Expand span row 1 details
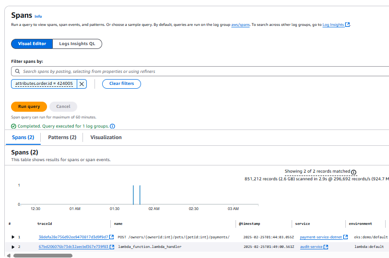This screenshot has height=258, width=389. pyautogui.click(x=13, y=237)
